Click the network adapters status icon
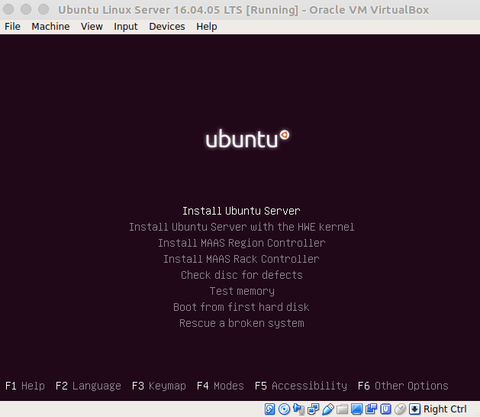 point(313,409)
